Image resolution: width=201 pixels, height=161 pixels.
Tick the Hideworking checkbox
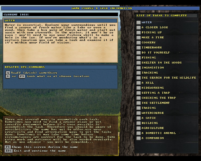tap(138, 88)
